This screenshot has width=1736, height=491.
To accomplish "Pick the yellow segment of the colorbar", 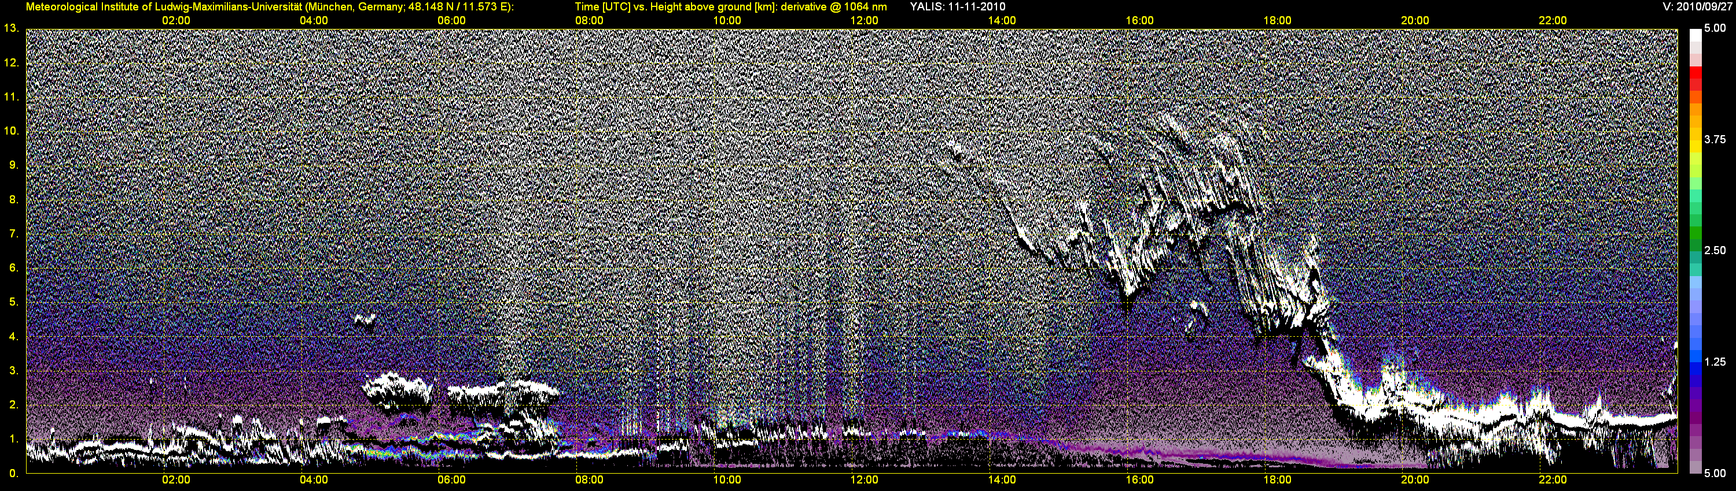I will pyautogui.click(x=1695, y=147).
